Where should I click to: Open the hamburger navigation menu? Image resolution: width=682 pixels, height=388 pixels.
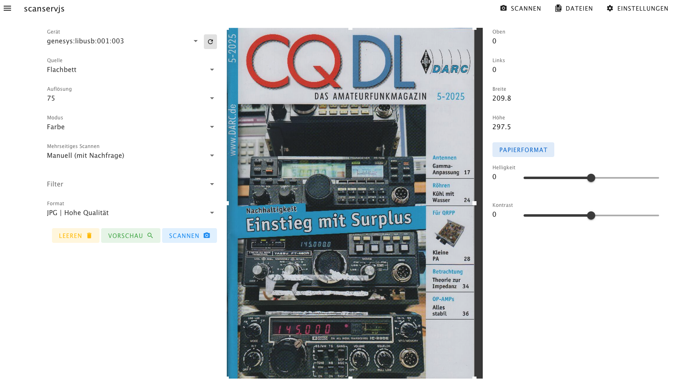pyautogui.click(x=7, y=8)
